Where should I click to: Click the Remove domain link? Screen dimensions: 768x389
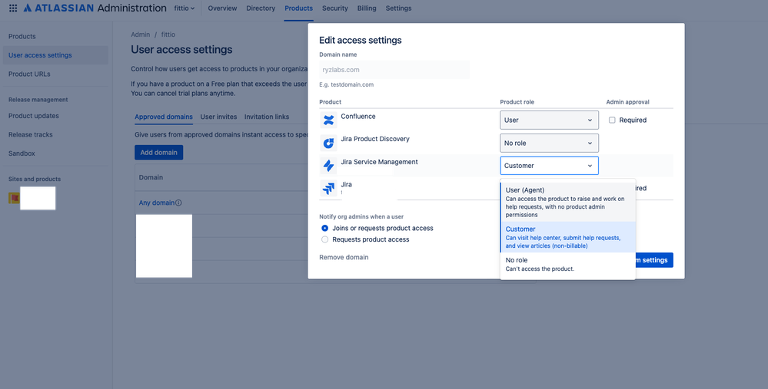344,258
